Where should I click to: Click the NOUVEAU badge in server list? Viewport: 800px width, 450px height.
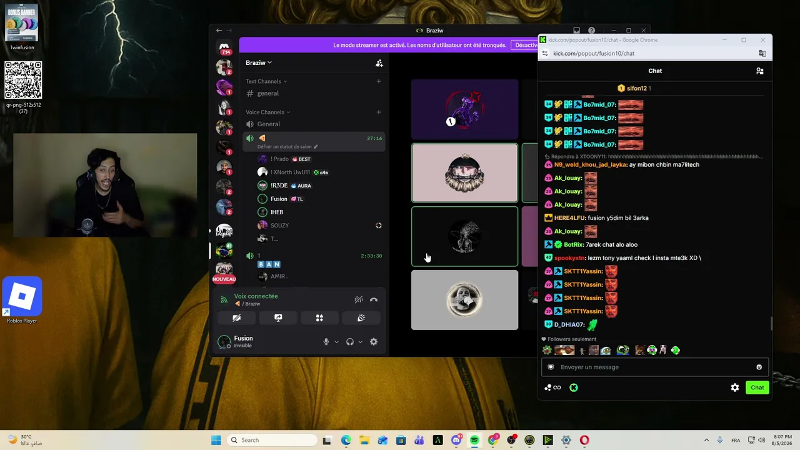pyautogui.click(x=224, y=279)
